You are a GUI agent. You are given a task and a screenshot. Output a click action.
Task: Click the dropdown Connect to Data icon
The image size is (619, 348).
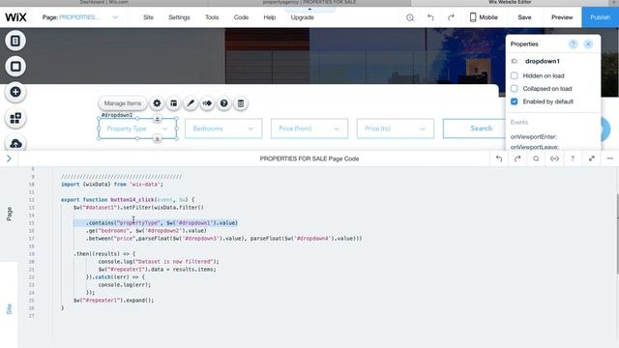tap(241, 103)
